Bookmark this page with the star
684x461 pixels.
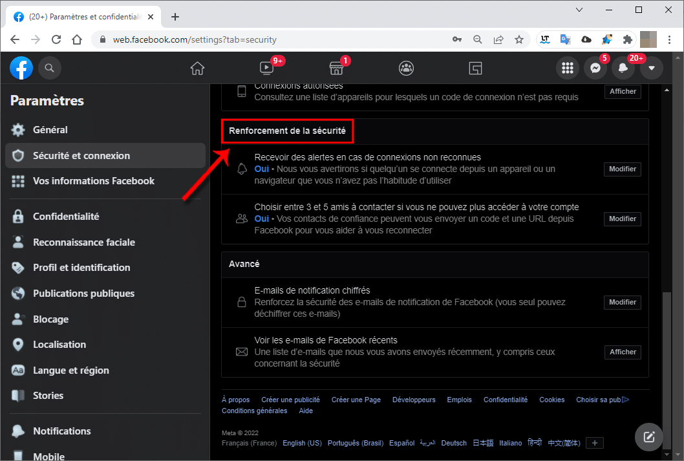point(519,39)
